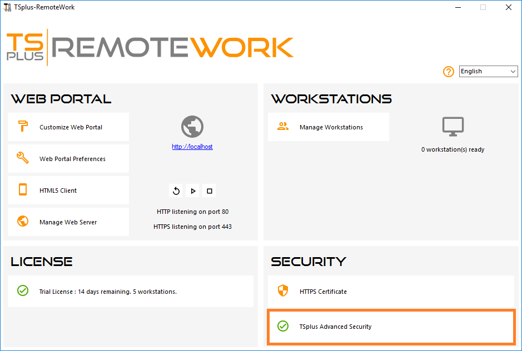The height and width of the screenshot is (351, 522).
Task: Click the TSplus-RemoteWork title bar icon
Action: click(7, 7)
